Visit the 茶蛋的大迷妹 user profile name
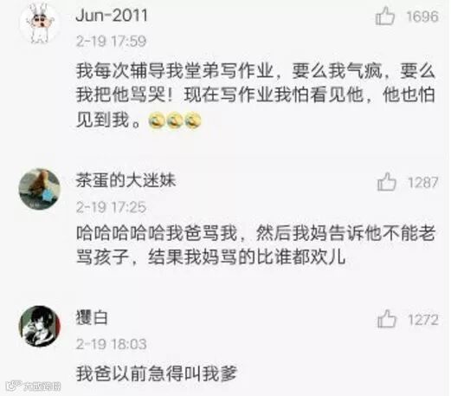 (126, 180)
